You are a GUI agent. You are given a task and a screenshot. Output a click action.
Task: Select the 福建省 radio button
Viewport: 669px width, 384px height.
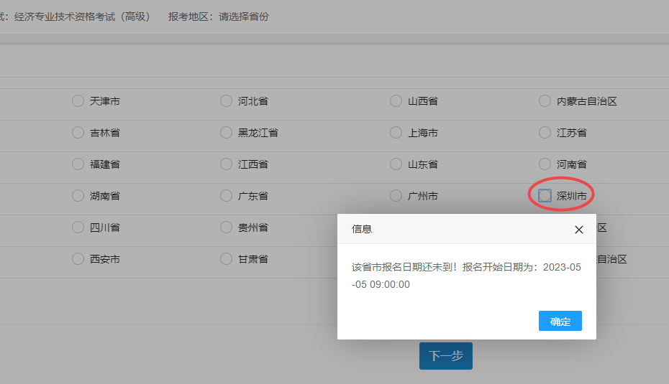click(78, 164)
